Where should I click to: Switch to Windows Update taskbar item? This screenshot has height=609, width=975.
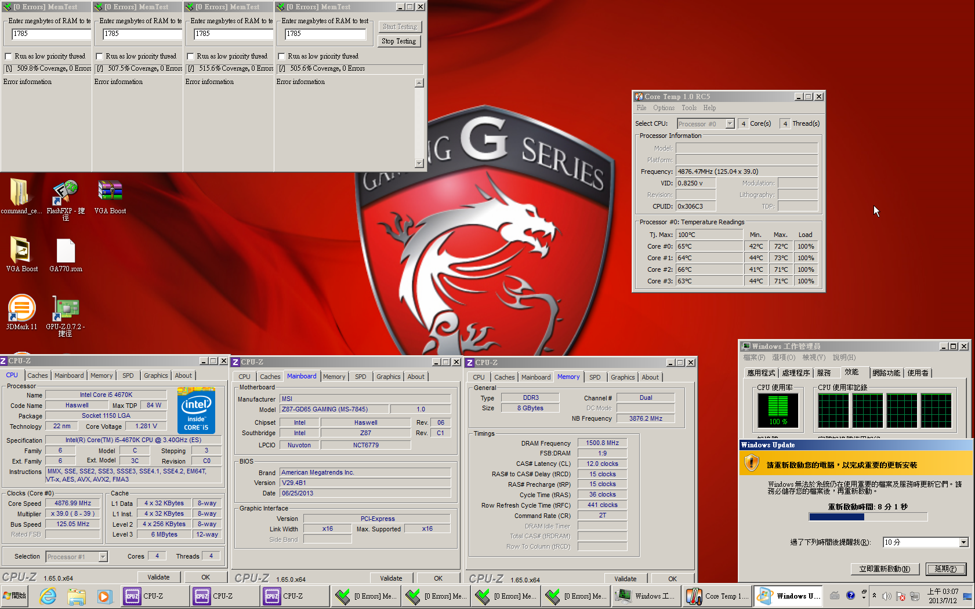pos(788,596)
